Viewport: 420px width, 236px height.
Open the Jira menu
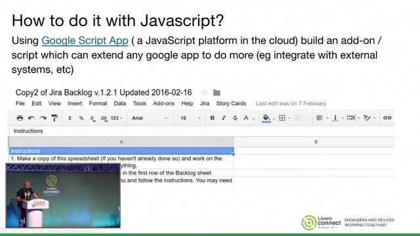[x=205, y=104]
